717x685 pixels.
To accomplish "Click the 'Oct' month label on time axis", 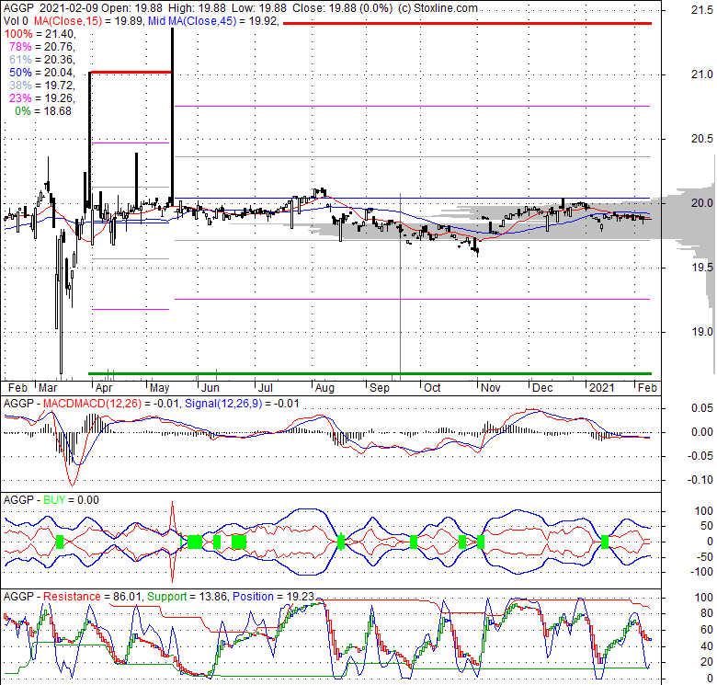I will (432, 388).
